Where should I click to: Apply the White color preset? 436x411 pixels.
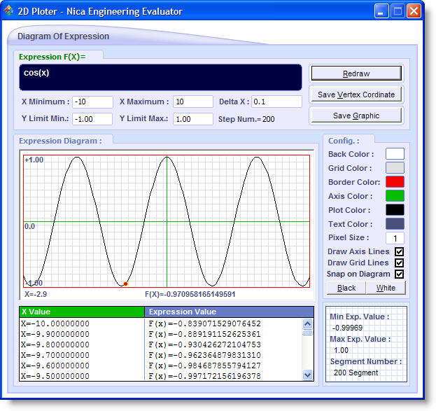tap(386, 288)
